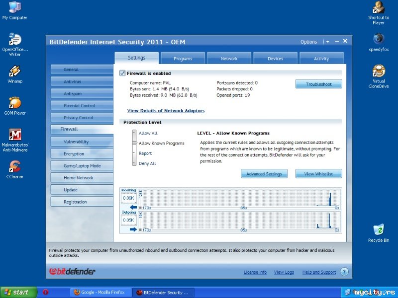Click the outgoing traffic right arrow icon
This screenshot has height=298, width=398.
pyautogui.click(x=133, y=229)
